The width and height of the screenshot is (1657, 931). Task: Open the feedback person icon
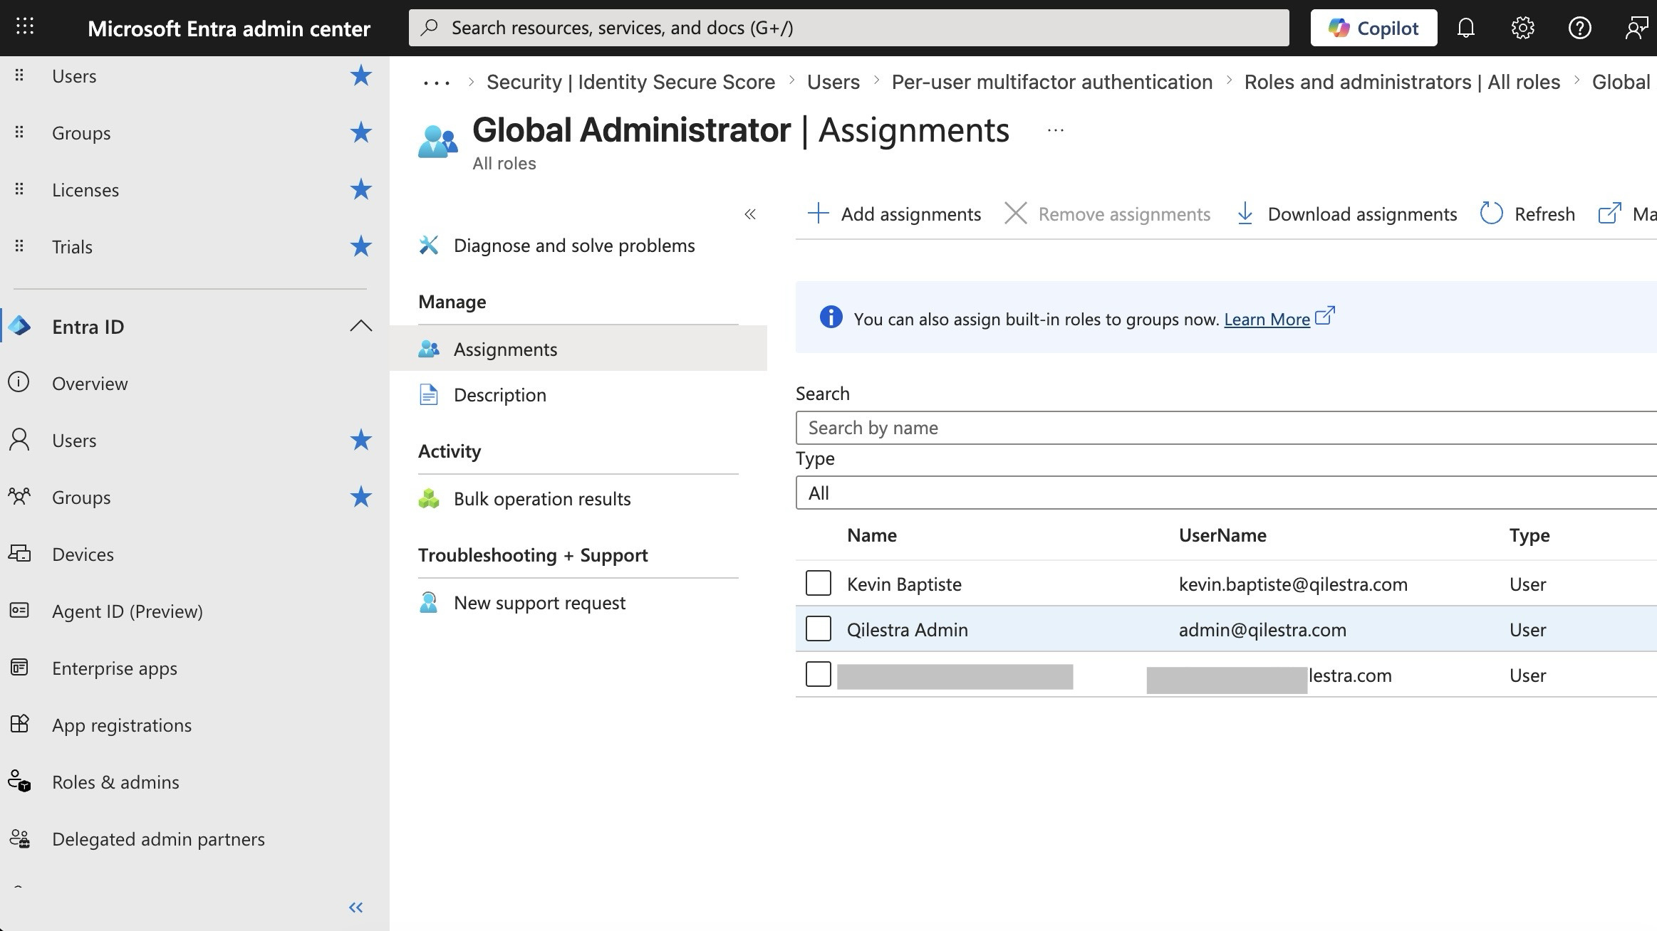coord(1636,28)
